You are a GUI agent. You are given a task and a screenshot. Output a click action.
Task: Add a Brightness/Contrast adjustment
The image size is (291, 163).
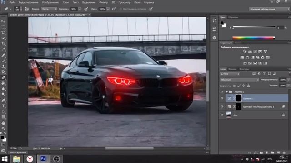click(245, 52)
